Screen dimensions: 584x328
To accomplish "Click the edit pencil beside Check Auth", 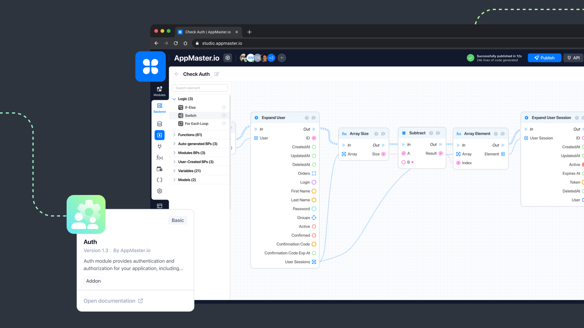I will (x=217, y=74).
